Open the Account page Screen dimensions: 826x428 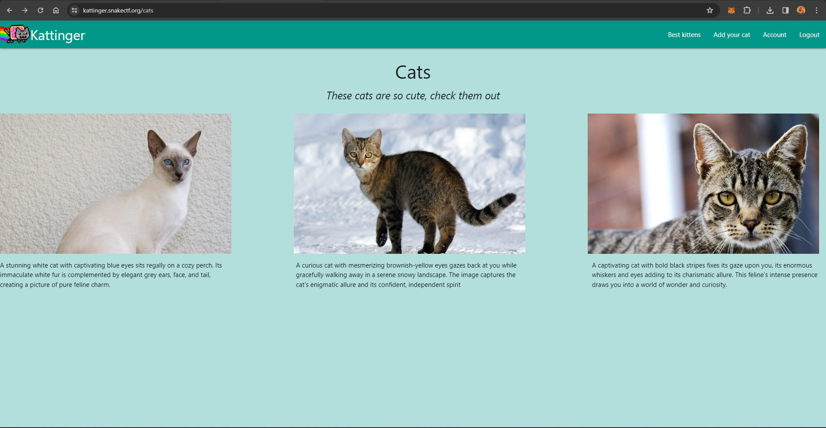774,35
